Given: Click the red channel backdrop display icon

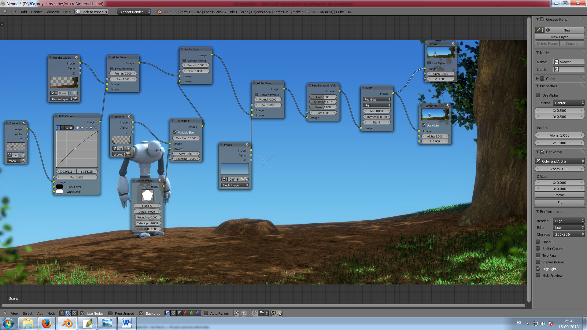Looking at the screenshot, I should click(x=186, y=313).
